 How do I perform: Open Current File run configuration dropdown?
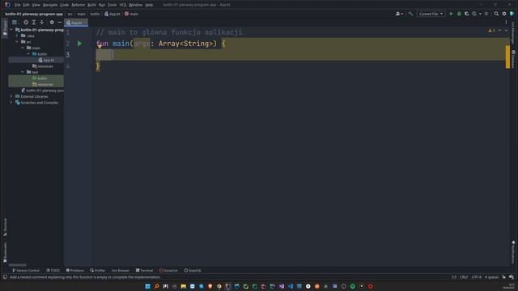click(x=431, y=14)
